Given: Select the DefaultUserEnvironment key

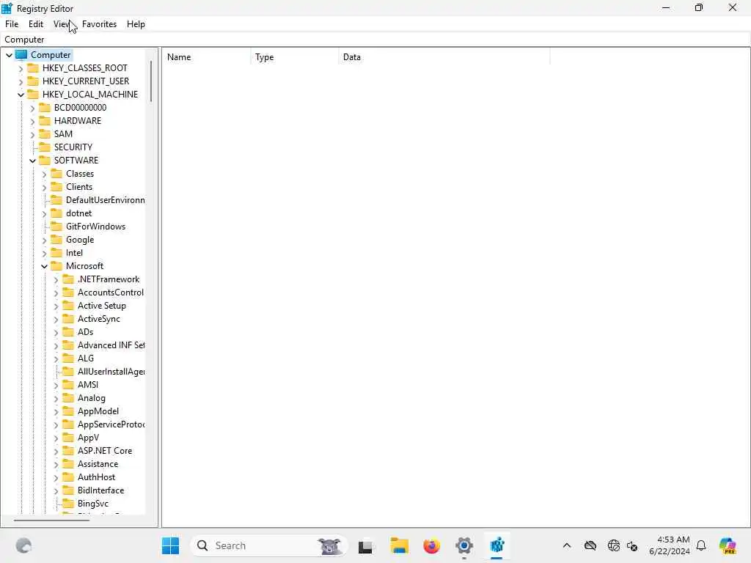Looking at the screenshot, I should (x=106, y=199).
